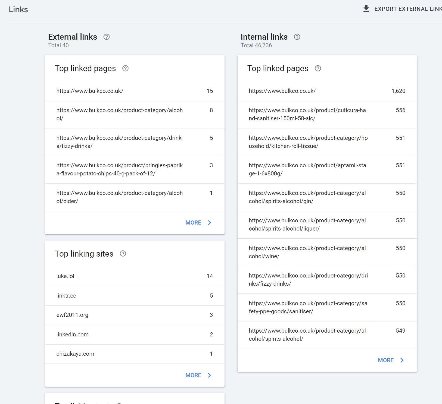
Task: Expand internal Top linked pages via MORE chevron
Action: point(402,360)
